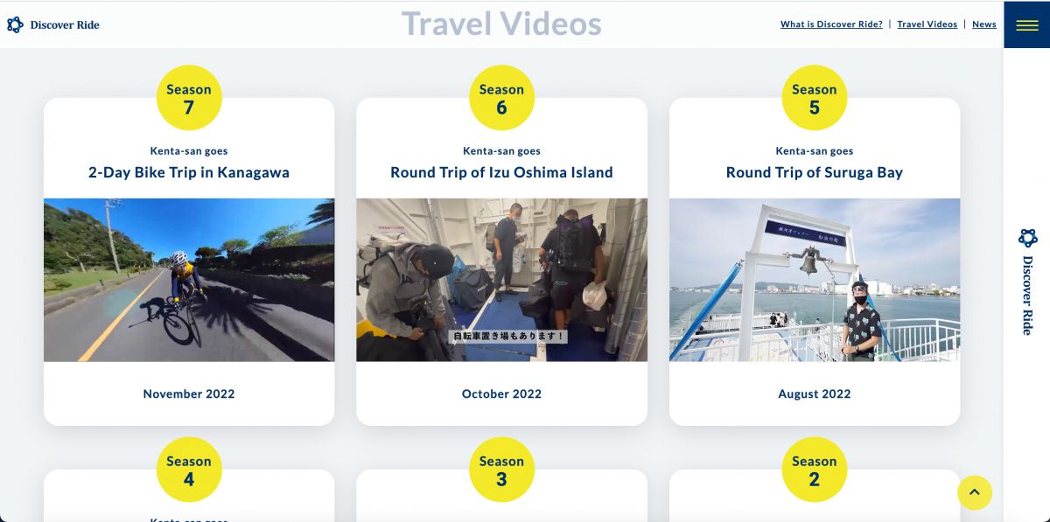Click the Travel Videos page heading
Image resolution: width=1050 pixels, height=522 pixels.
(501, 24)
